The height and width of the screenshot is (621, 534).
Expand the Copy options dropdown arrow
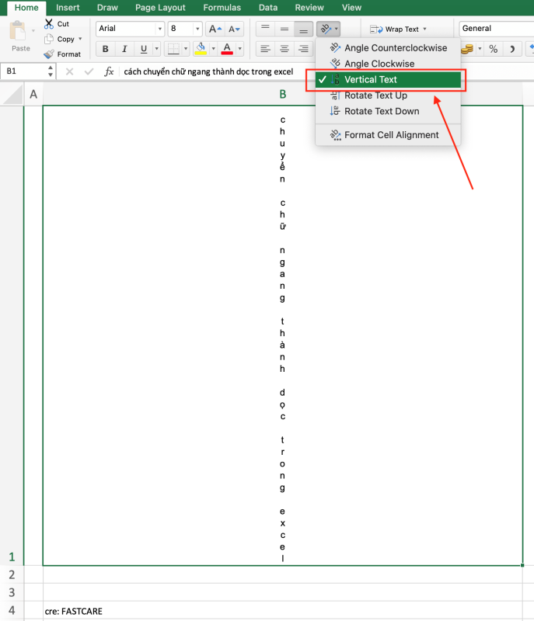tap(80, 39)
